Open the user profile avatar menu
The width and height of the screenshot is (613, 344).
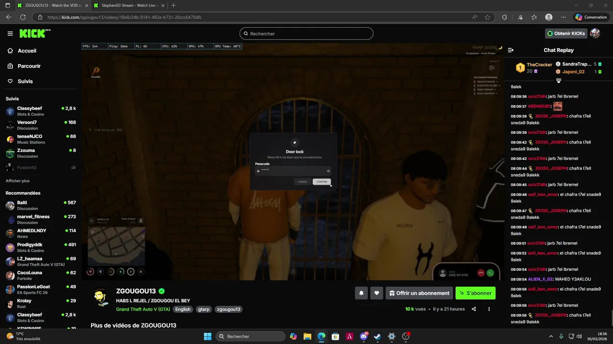pos(595,33)
